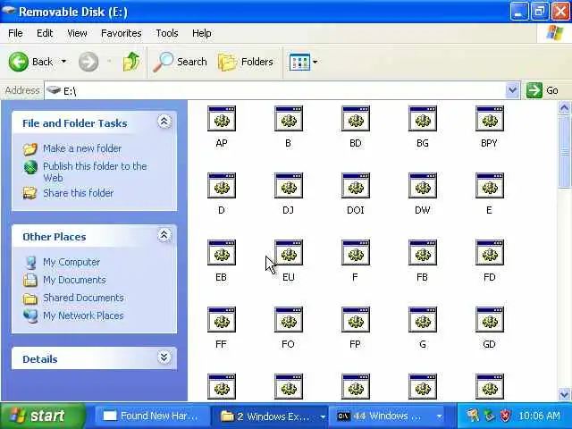This screenshot has height=429, width=572.
Task: Go to My Documents
Action: 74,280
